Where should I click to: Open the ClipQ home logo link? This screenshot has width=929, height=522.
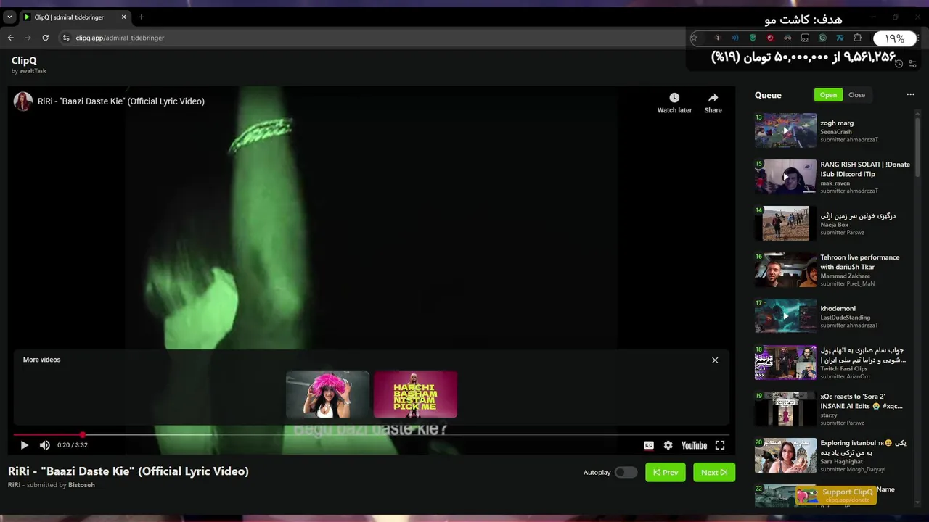[24, 61]
